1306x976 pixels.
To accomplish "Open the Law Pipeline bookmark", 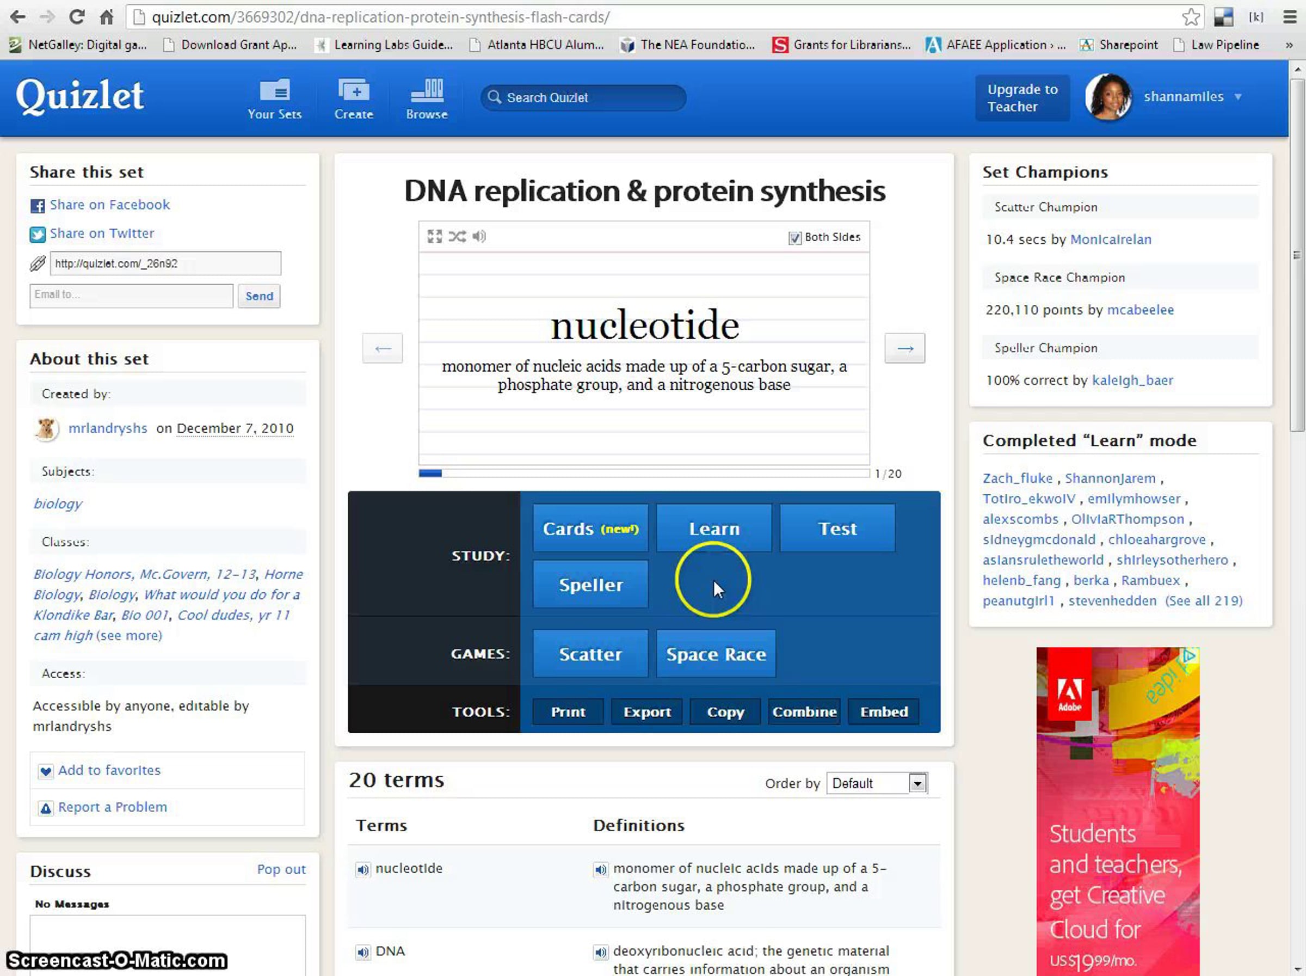I will coord(1216,45).
